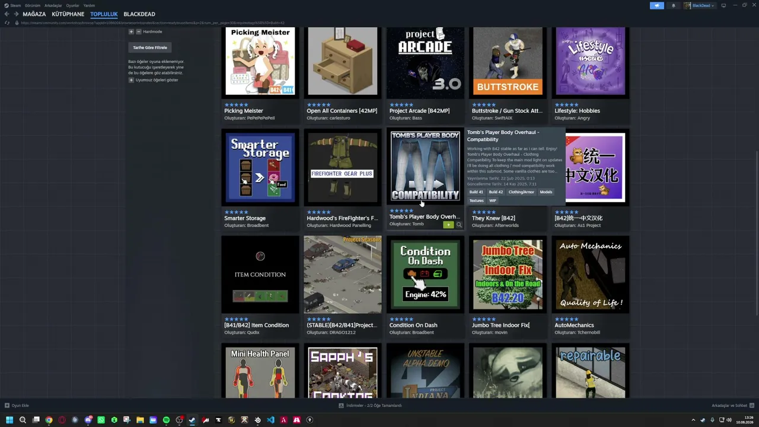Screen dimensions: 759x427
Task: Enable Uyumsuz öğeleri göster checkbox
Action: [x=131, y=80]
